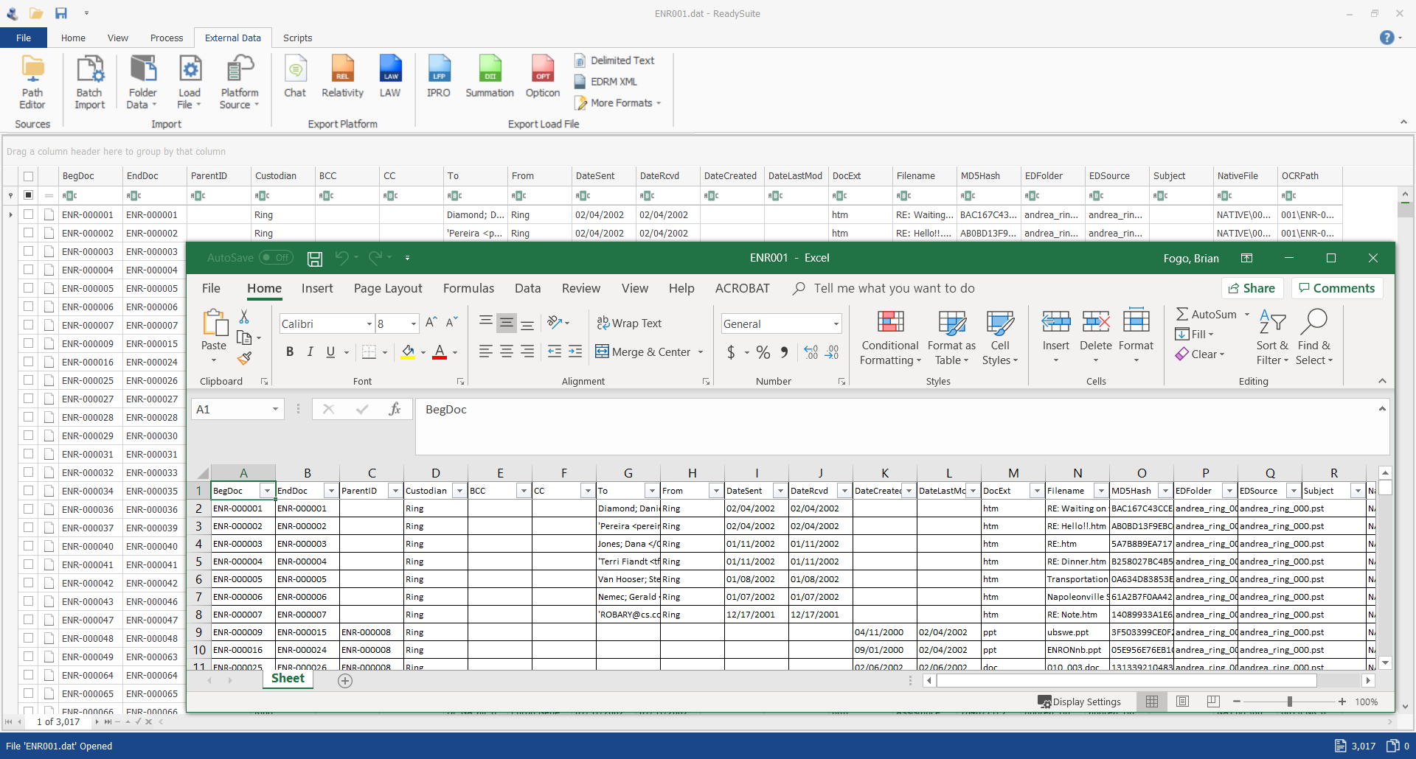The width and height of the screenshot is (1416, 759).
Task: Choose Delimited Text export format
Action: click(614, 60)
